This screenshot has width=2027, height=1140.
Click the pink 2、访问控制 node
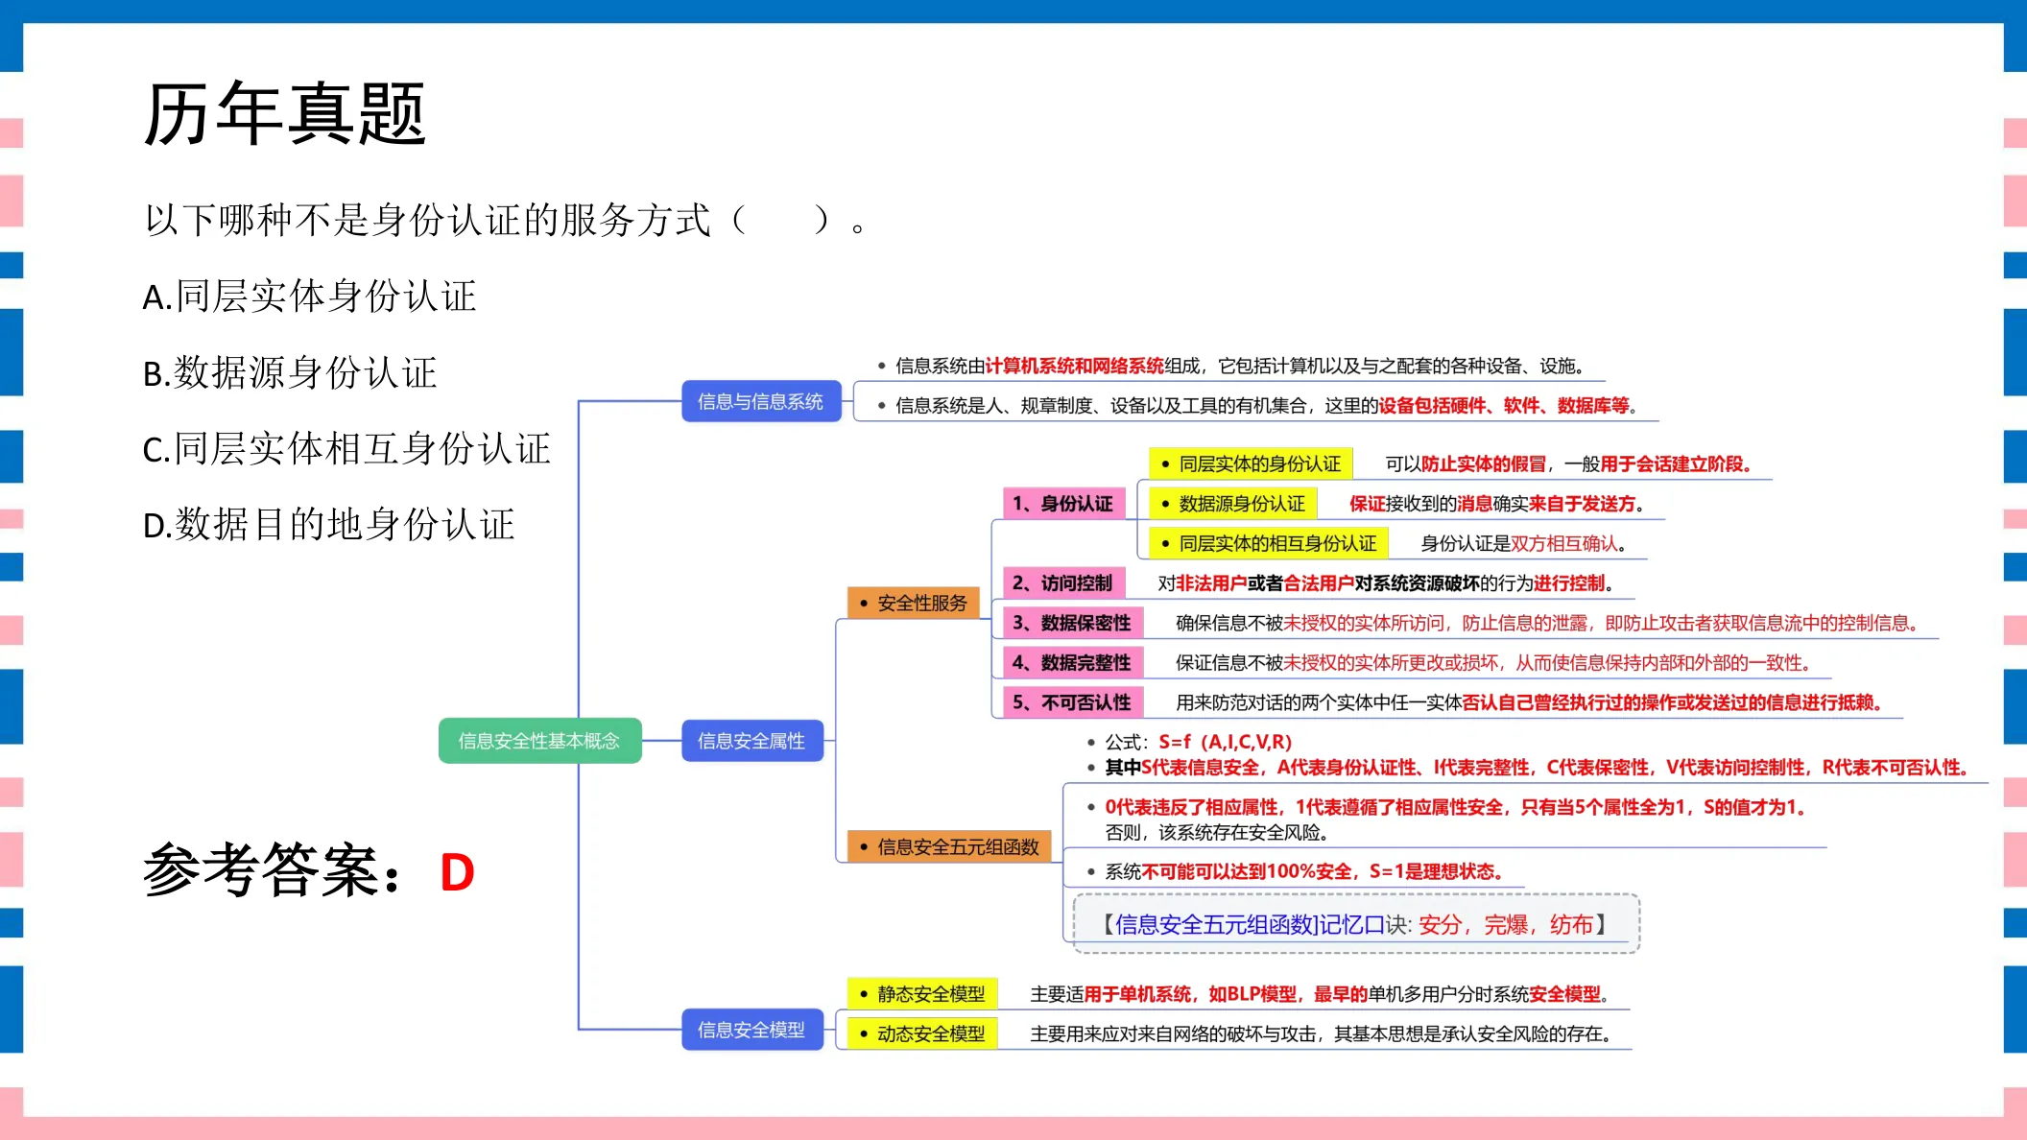(x=1063, y=582)
